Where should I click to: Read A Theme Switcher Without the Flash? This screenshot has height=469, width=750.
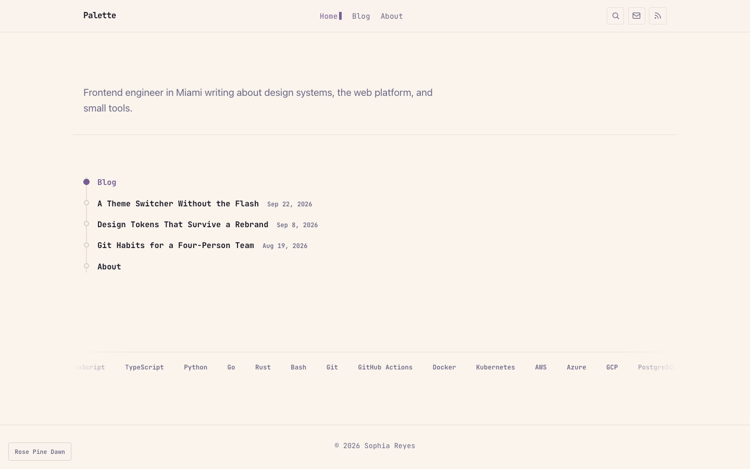(178, 204)
